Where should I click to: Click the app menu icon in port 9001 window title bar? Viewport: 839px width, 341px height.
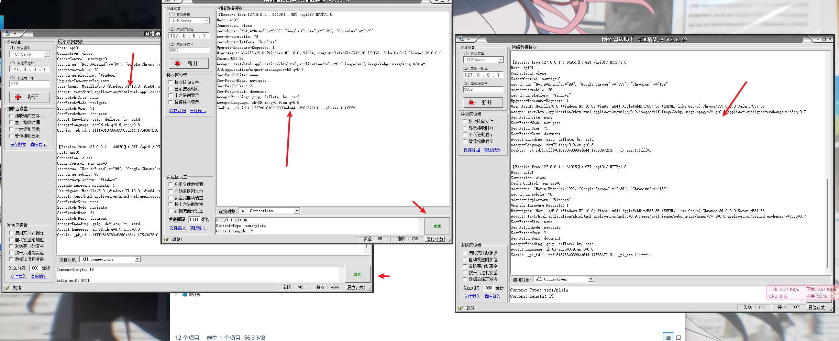click(8, 33)
